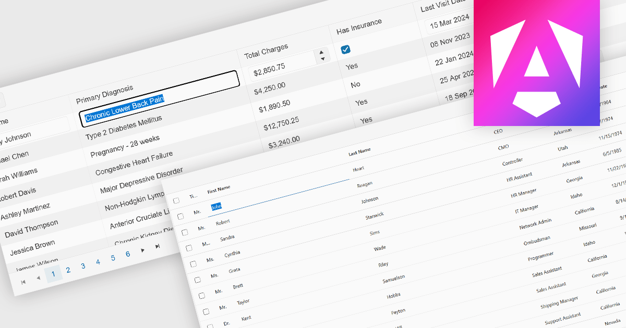
Task: Select the Utah state cell
Action: click(x=563, y=148)
